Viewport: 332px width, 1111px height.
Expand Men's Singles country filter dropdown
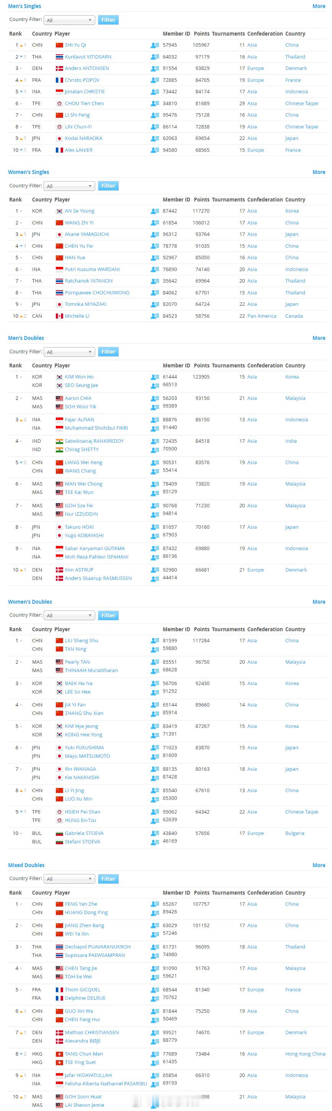69,20
